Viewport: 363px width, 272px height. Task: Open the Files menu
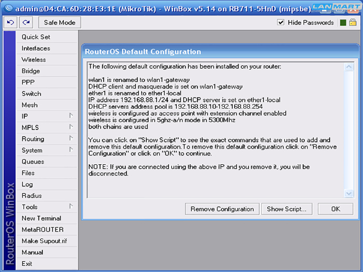47,173
